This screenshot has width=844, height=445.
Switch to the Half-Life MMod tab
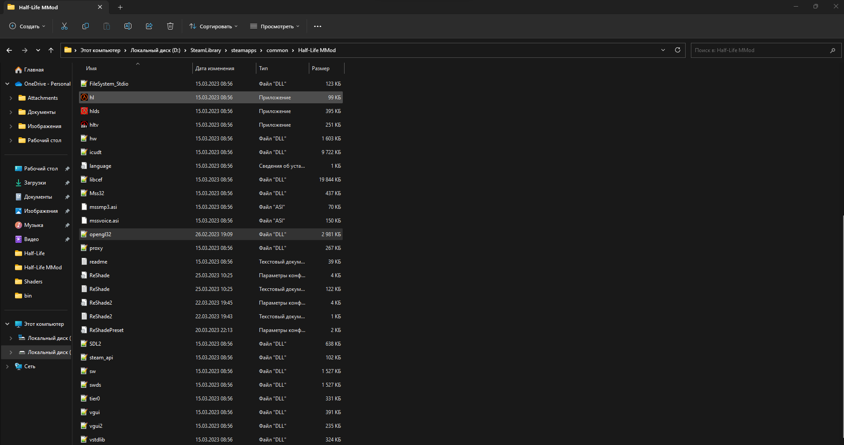pyautogui.click(x=55, y=7)
